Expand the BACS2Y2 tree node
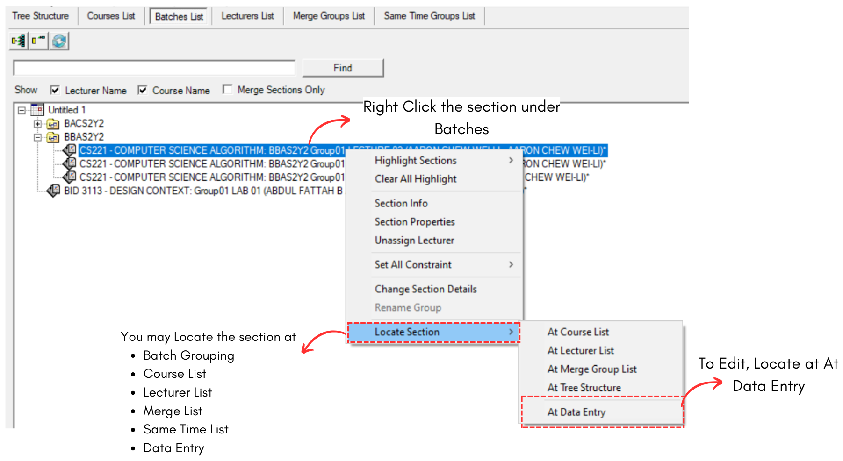Viewport: 843px width, 461px height. (37, 124)
